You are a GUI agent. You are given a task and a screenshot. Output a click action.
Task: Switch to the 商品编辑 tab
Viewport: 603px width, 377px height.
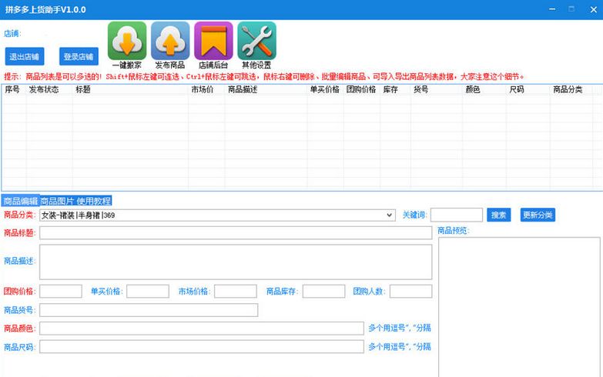[x=20, y=201]
